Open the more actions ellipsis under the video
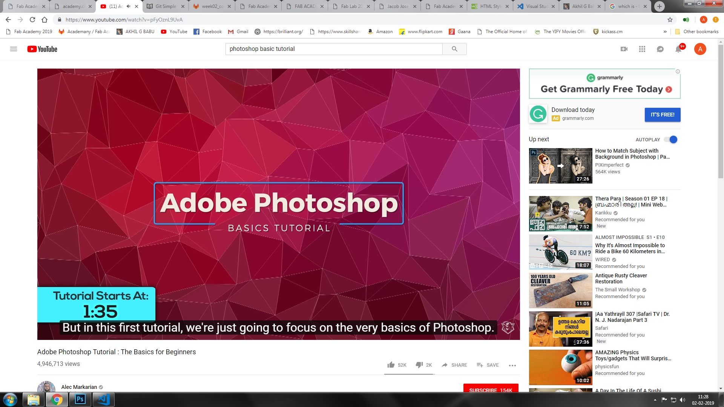 512,365
